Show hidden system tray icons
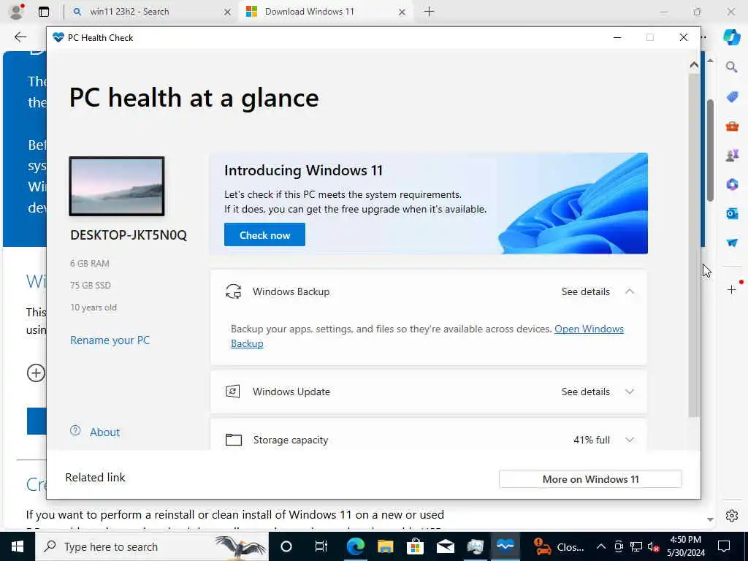 (x=601, y=546)
